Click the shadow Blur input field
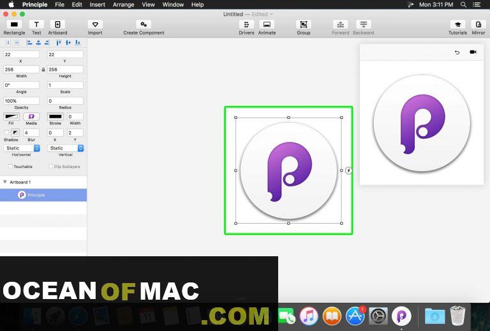This screenshot has height=331, width=490. pyautogui.click(x=31, y=133)
